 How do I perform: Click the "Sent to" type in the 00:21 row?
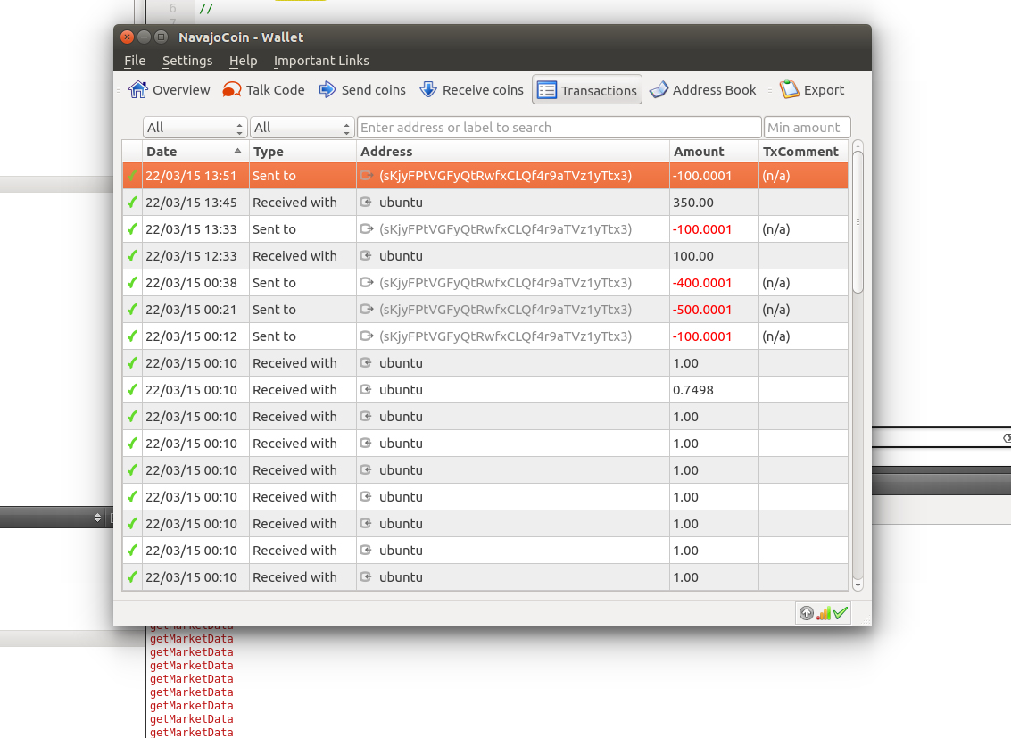(274, 310)
